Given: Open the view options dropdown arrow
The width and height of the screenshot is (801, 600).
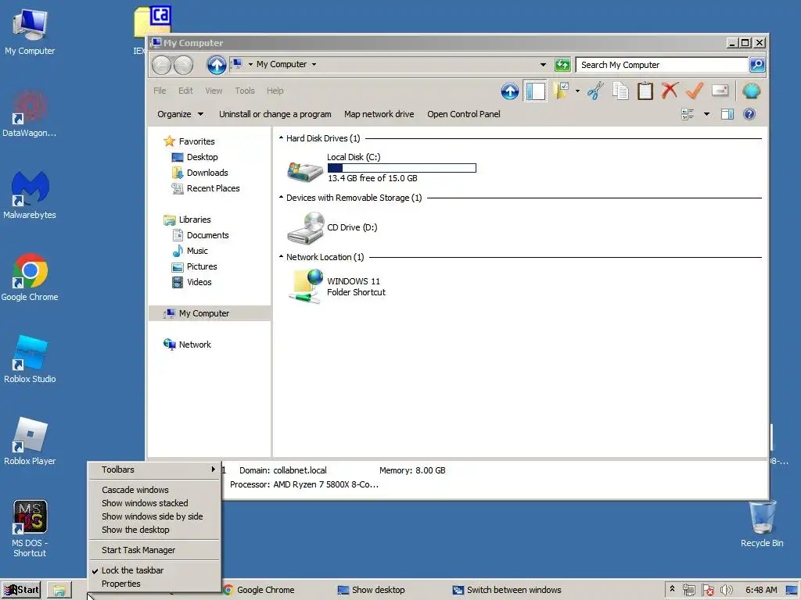Looking at the screenshot, I should (x=706, y=114).
